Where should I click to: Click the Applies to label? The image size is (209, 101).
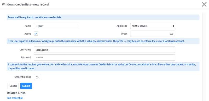122,26
